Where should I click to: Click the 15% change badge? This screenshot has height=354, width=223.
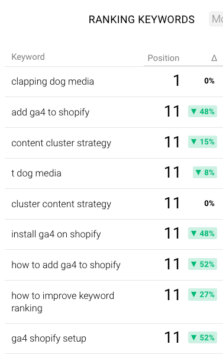[202, 142]
